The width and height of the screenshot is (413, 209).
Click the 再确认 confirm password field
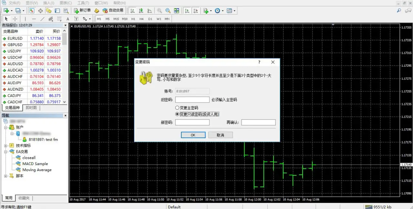258,123
